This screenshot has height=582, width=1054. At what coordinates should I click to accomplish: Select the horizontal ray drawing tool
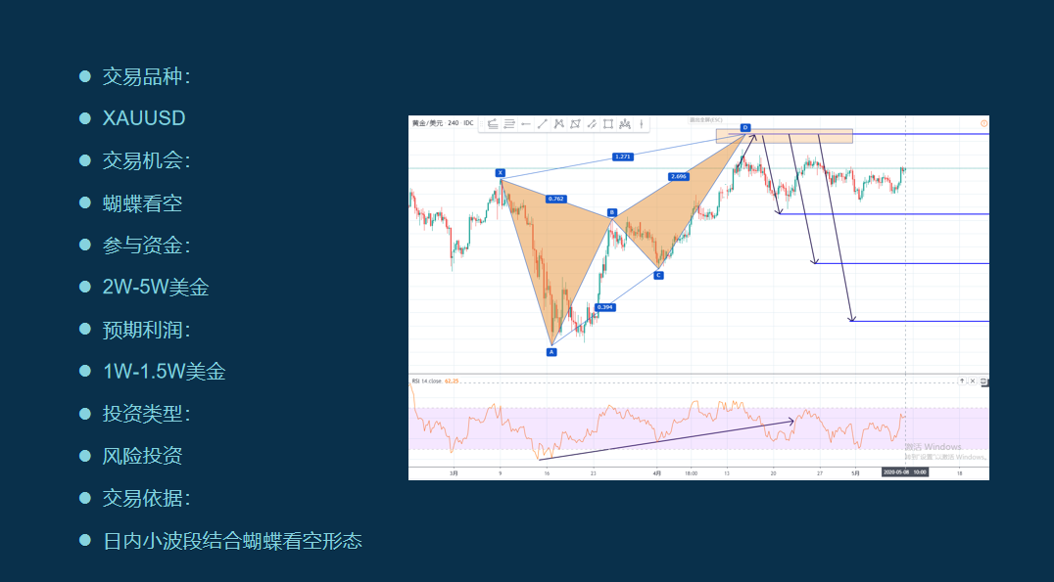coord(526,123)
